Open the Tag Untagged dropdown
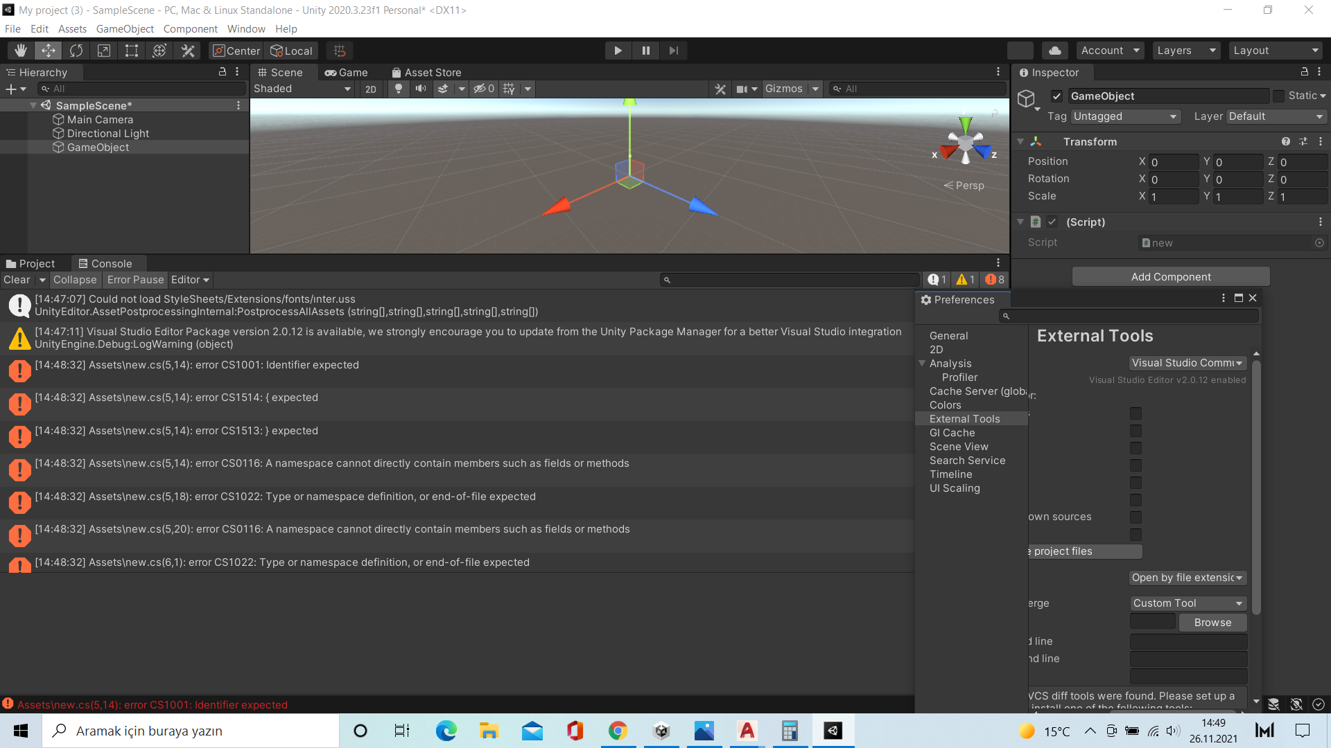The height and width of the screenshot is (748, 1331). coord(1125,116)
